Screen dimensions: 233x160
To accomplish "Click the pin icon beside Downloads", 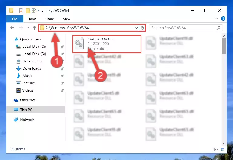I will coord(62,68).
